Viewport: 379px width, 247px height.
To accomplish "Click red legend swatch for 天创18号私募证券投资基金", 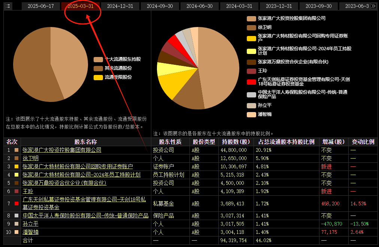I will (x=251, y=82).
